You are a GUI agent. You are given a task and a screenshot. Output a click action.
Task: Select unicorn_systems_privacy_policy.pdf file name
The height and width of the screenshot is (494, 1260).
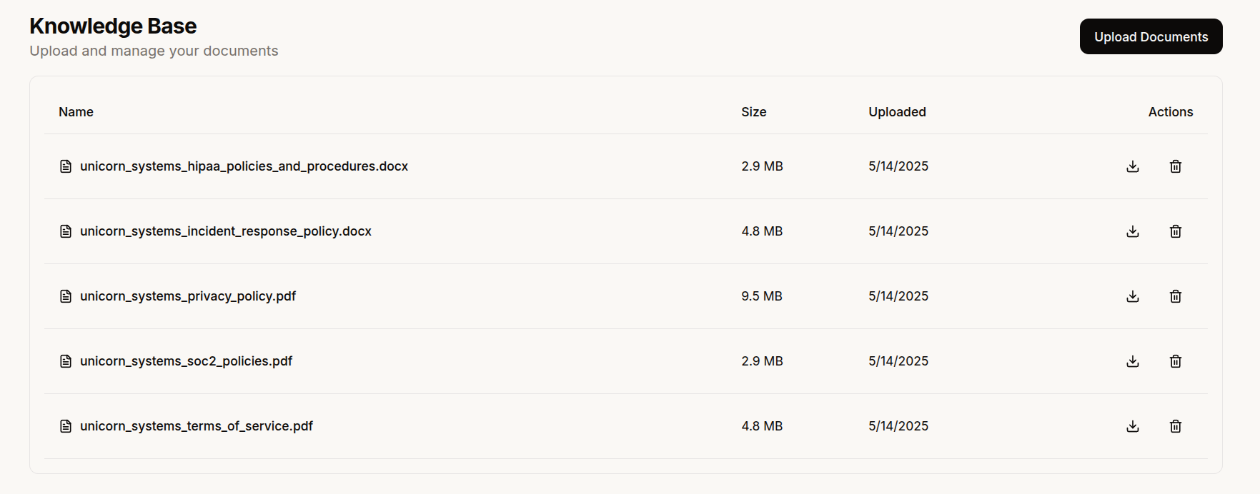click(x=187, y=296)
